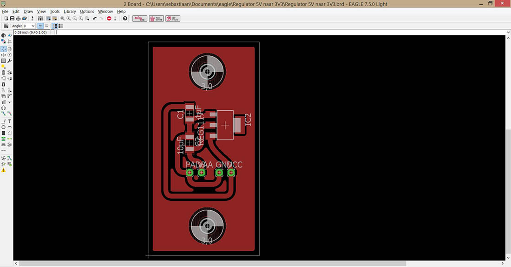Click the Save board icon
This screenshot has width=511, height=267.
tap(12, 19)
